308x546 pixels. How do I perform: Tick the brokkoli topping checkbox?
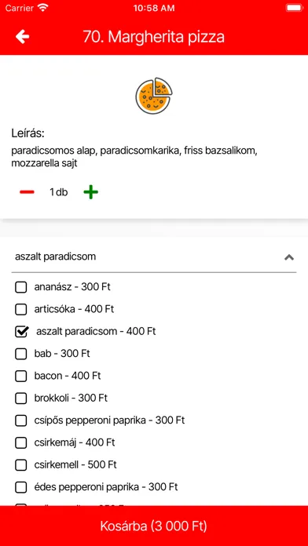pos(21,398)
